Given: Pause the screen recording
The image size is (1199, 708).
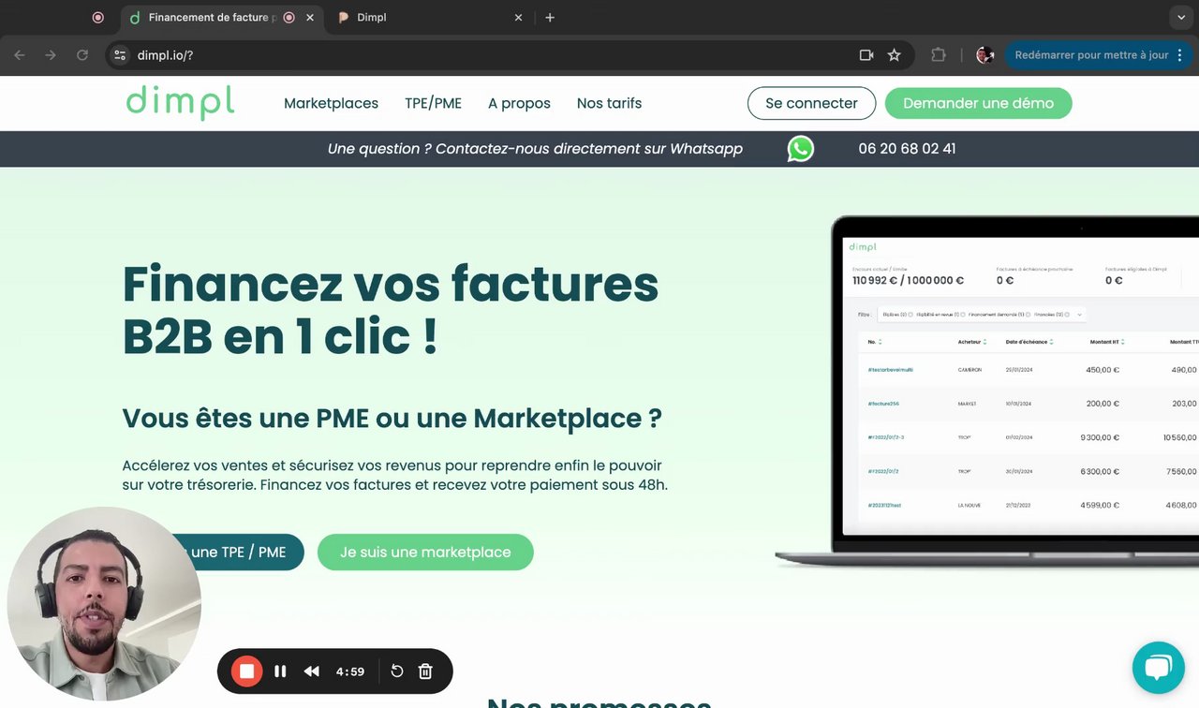Looking at the screenshot, I should 280,671.
